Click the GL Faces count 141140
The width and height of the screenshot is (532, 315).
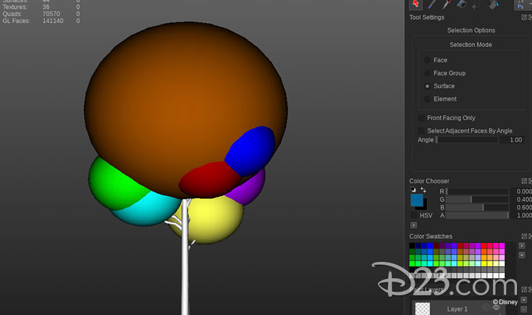pos(53,21)
